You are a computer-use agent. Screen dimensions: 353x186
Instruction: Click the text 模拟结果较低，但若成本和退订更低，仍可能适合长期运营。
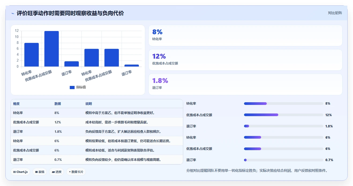pos(128,141)
